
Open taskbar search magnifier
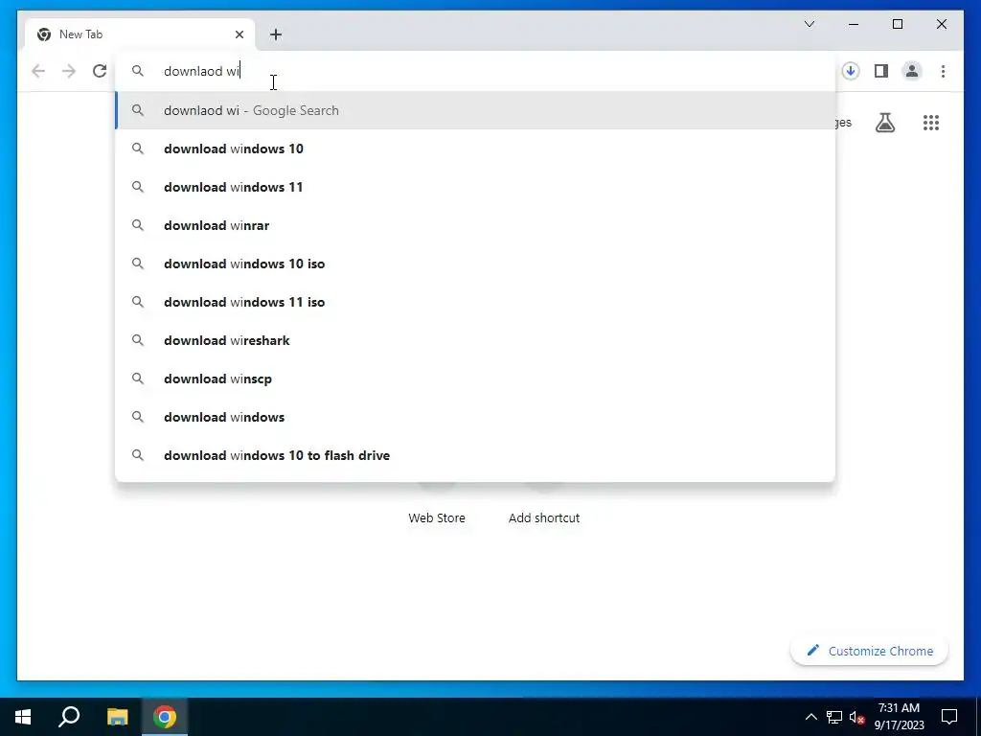pos(69,717)
